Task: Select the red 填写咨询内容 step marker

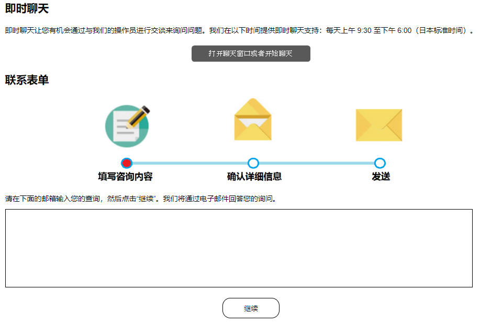Action: pyautogui.click(x=127, y=163)
